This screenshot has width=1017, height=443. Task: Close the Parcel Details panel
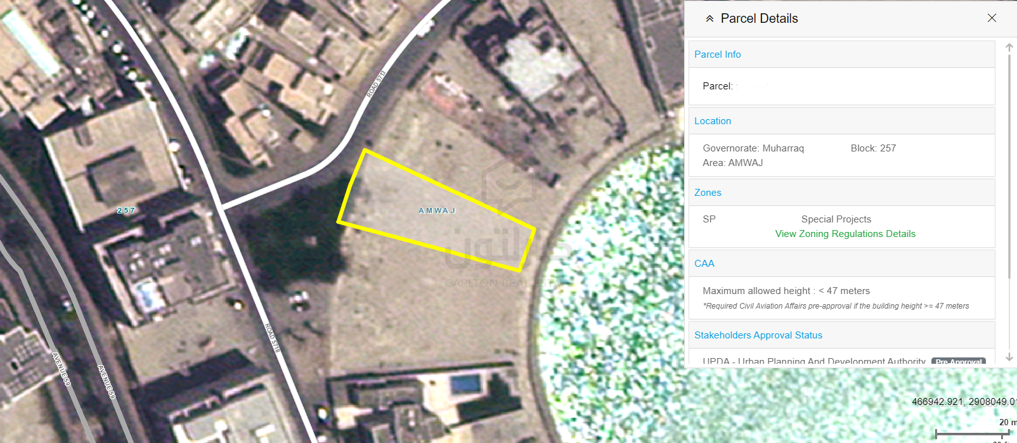point(992,18)
